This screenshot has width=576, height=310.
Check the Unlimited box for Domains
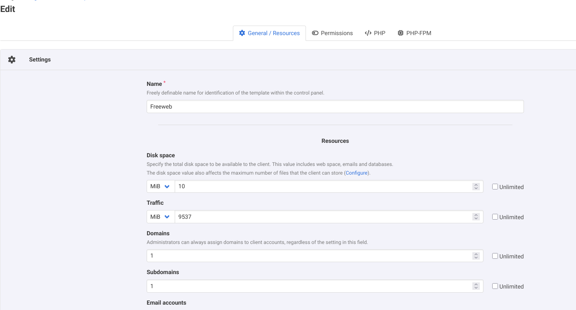click(495, 256)
